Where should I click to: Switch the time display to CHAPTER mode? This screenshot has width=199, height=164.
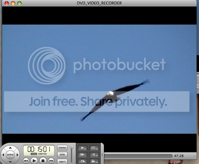pyautogui.click(x=43, y=154)
